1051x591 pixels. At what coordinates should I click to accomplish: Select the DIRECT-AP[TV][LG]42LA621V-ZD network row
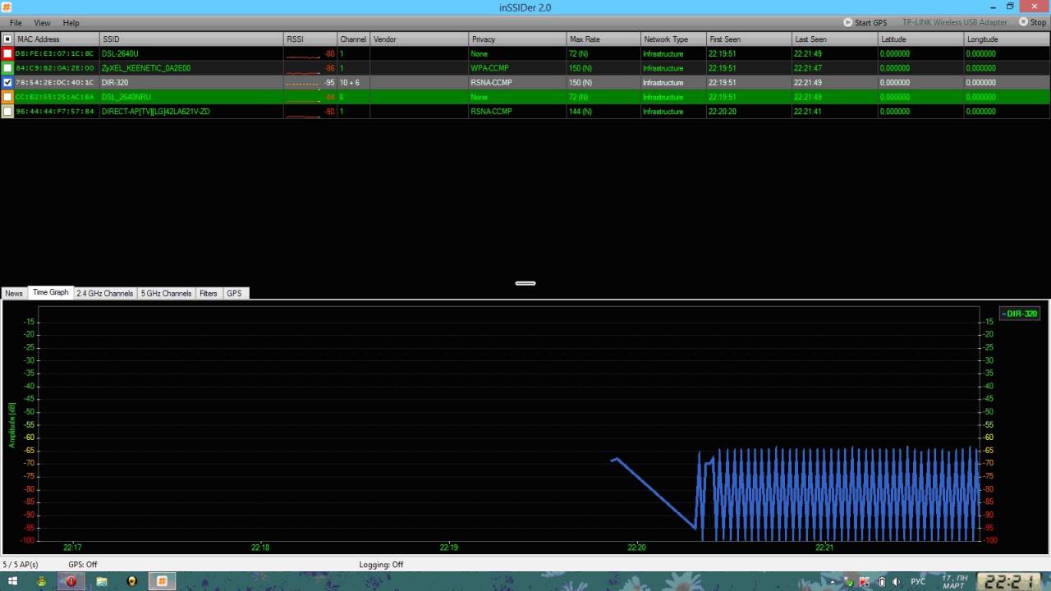point(525,111)
